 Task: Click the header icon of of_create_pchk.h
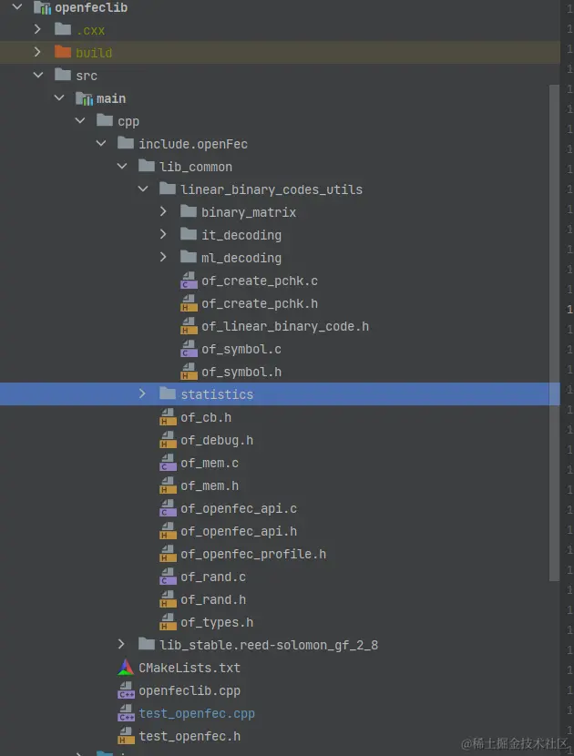click(x=189, y=302)
